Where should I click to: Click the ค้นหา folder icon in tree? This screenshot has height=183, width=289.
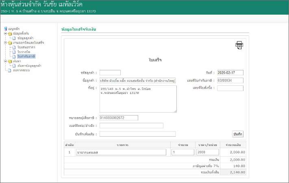[9, 61]
